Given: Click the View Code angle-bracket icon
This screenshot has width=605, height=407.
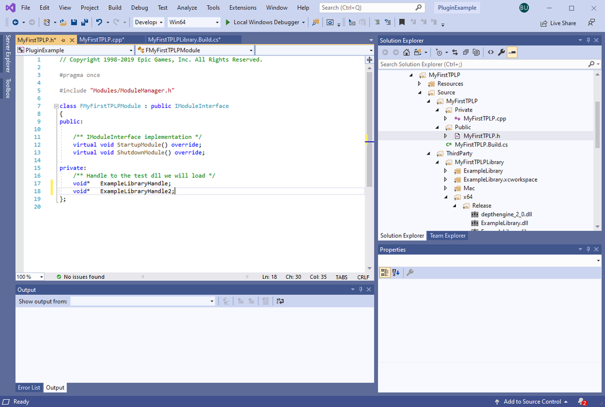Looking at the screenshot, I should [x=491, y=52].
